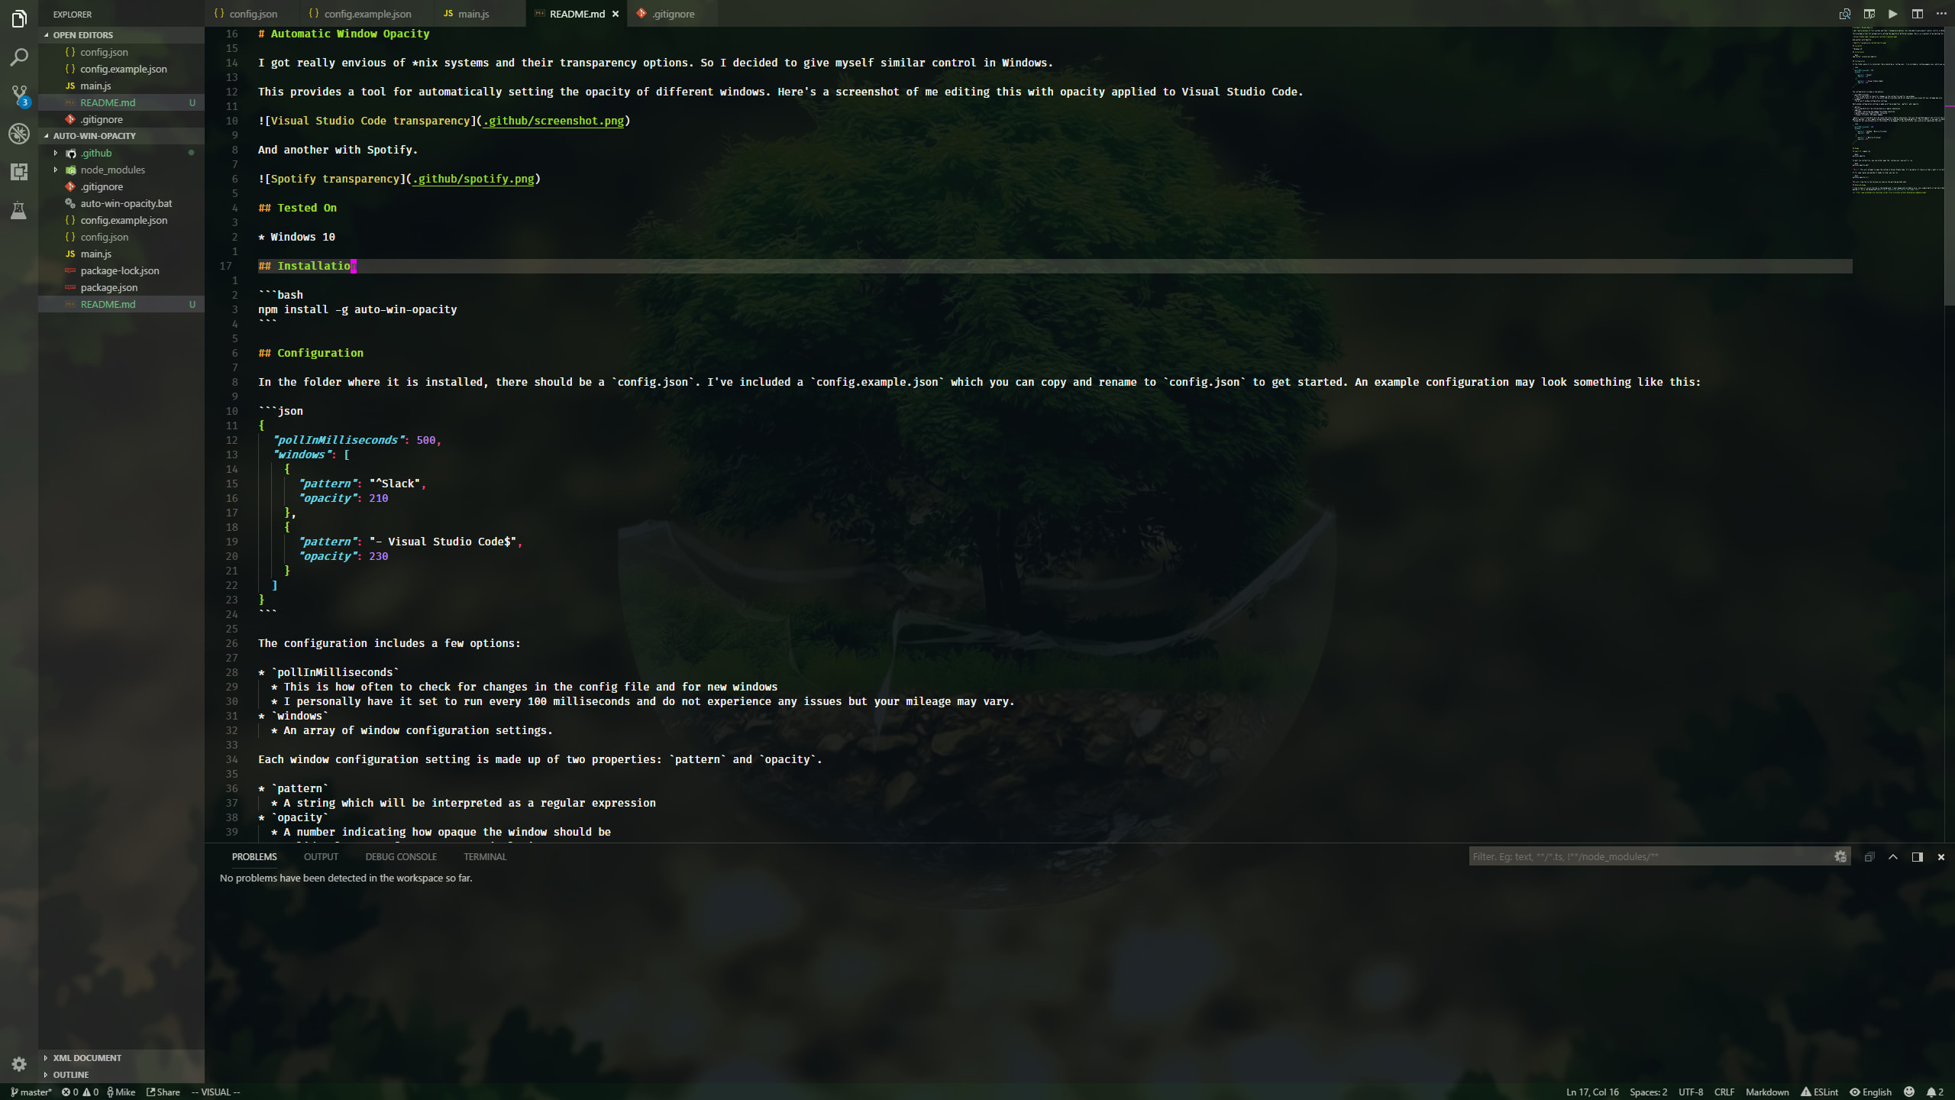Click the collapse panel arrow button
Screen dimensions: 1955x1100
(1893, 856)
